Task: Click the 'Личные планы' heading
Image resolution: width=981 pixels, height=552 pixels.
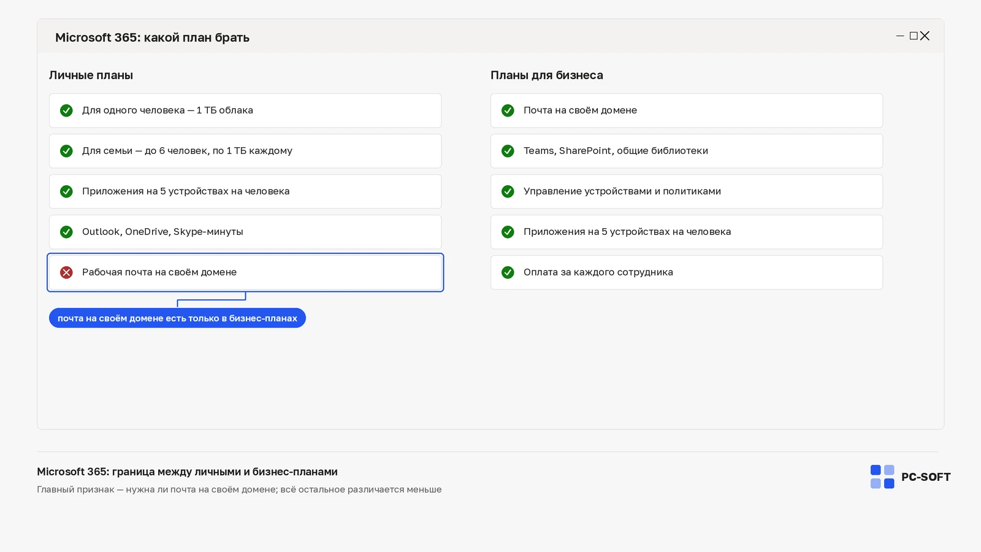Action: point(91,75)
